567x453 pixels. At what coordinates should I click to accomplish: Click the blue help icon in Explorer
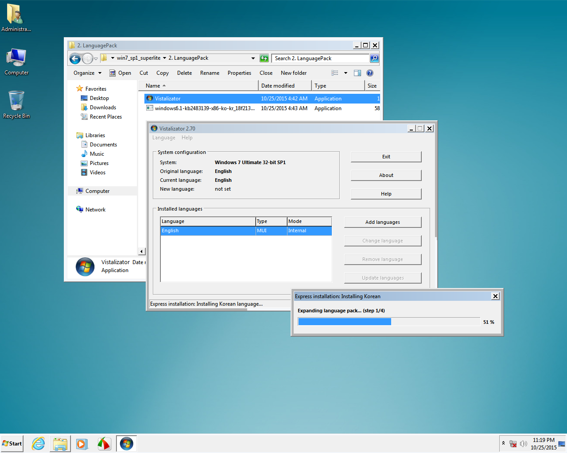[x=370, y=73]
